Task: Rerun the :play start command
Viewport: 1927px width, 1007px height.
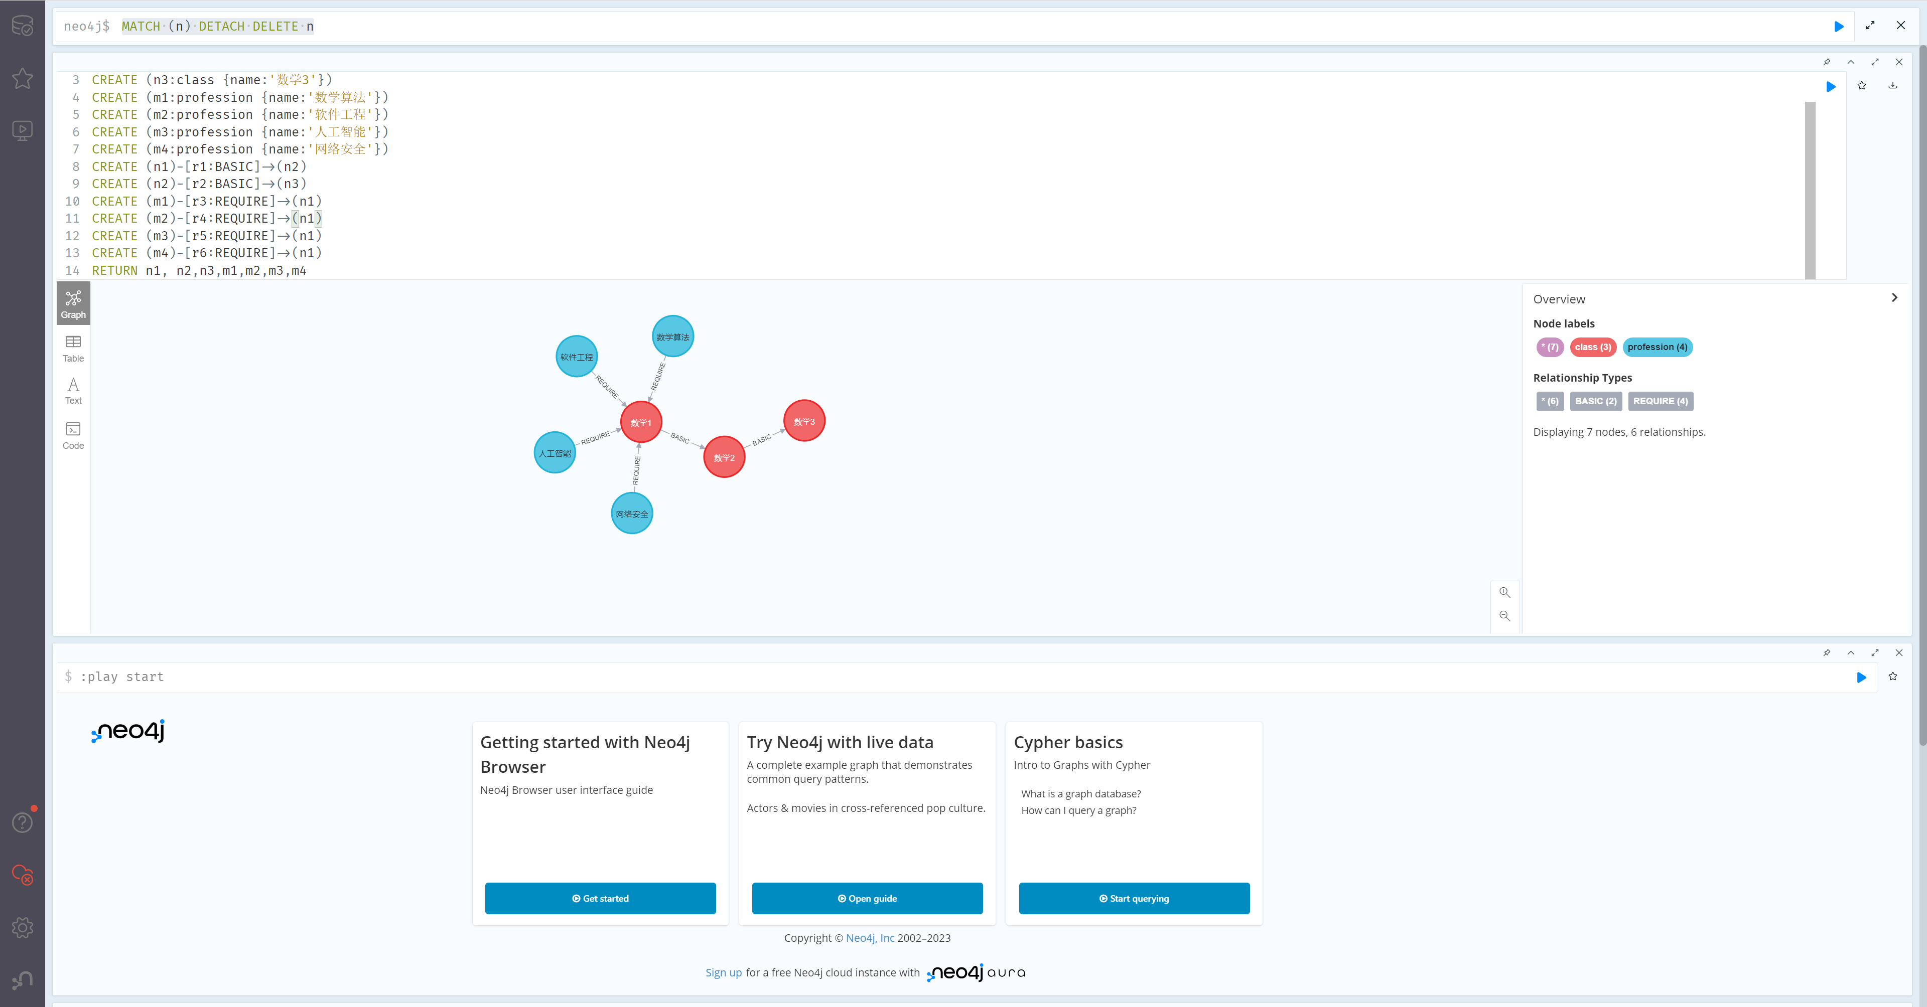Action: 1861,678
